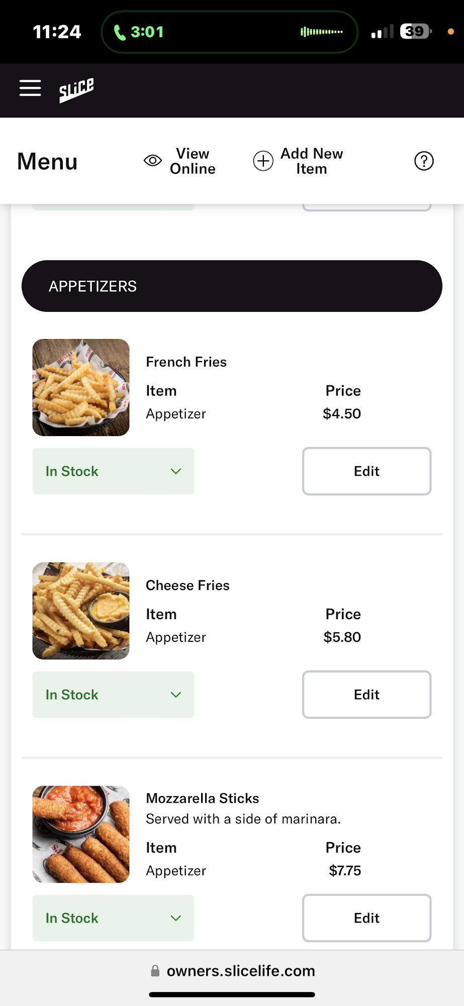464x1006 pixels.
Task: Open the Cheese Fries photo thumbnail
Action: (x=81, y=611)
